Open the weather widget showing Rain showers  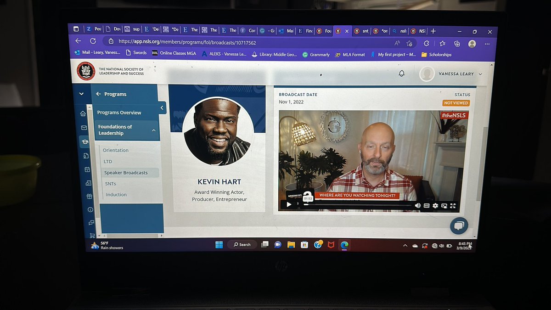[107, 245]
